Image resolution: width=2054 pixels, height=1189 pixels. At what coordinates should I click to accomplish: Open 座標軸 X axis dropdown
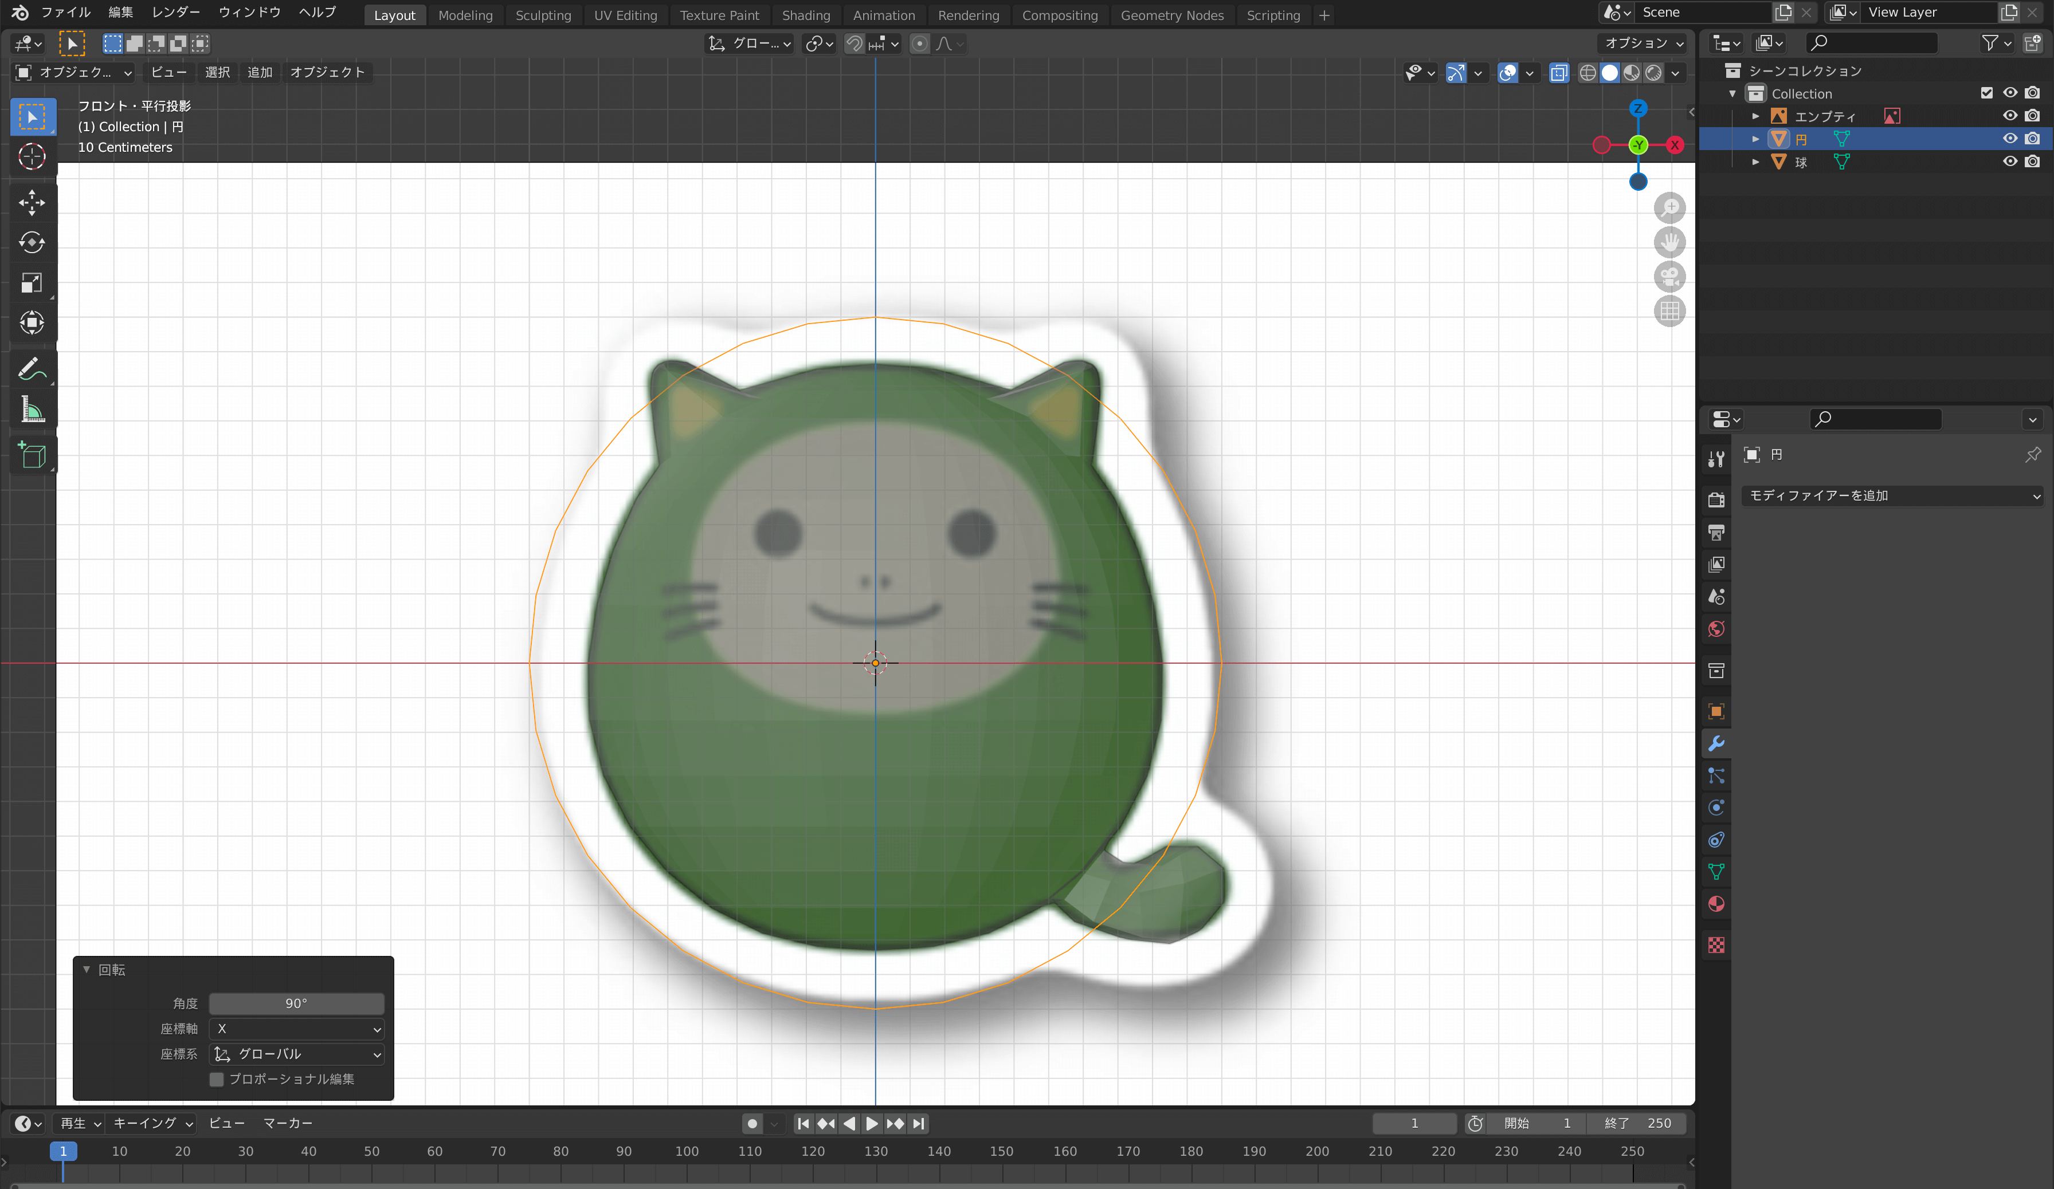coord(297,1029)
